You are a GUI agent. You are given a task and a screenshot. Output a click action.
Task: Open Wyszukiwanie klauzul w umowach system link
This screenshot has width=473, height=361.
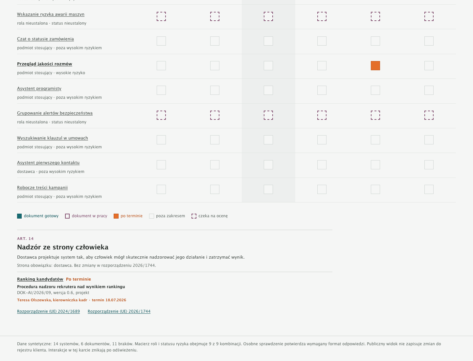[x=53, y=138]
